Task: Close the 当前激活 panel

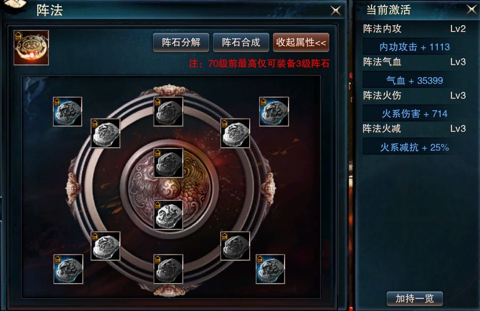Action: [471, 10]
